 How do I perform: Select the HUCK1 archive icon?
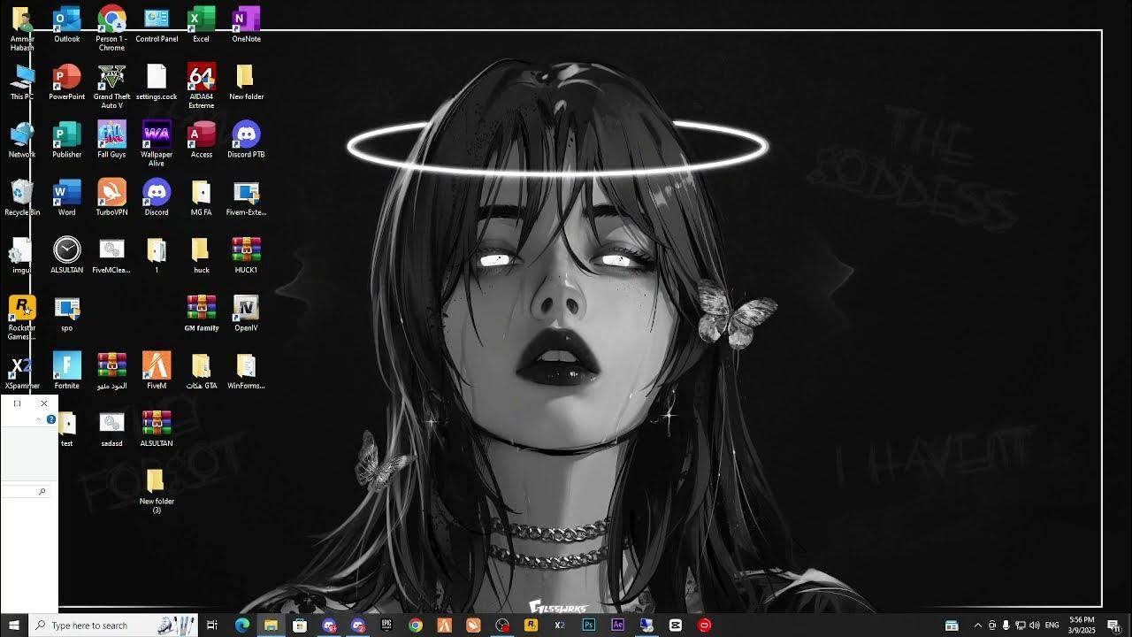coord(246,256)
